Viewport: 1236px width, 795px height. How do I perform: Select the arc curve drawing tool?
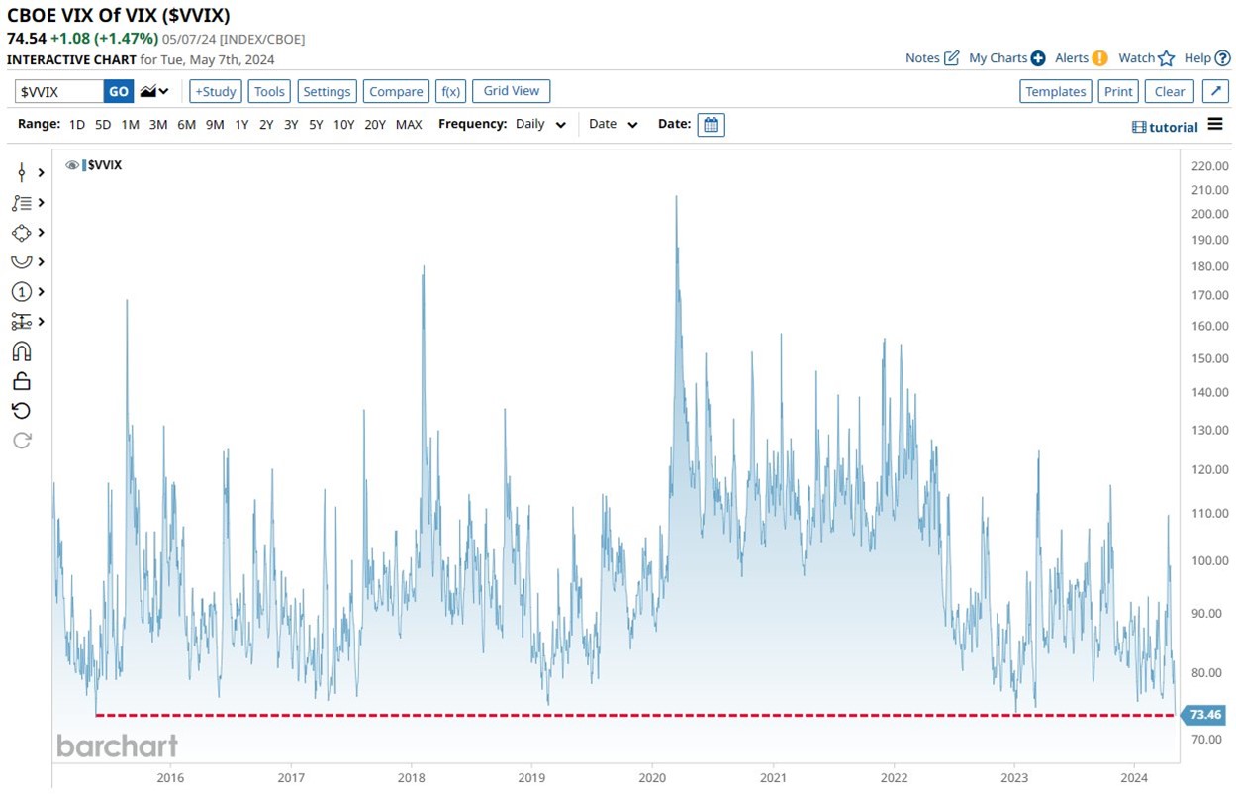tap(22, 261)
